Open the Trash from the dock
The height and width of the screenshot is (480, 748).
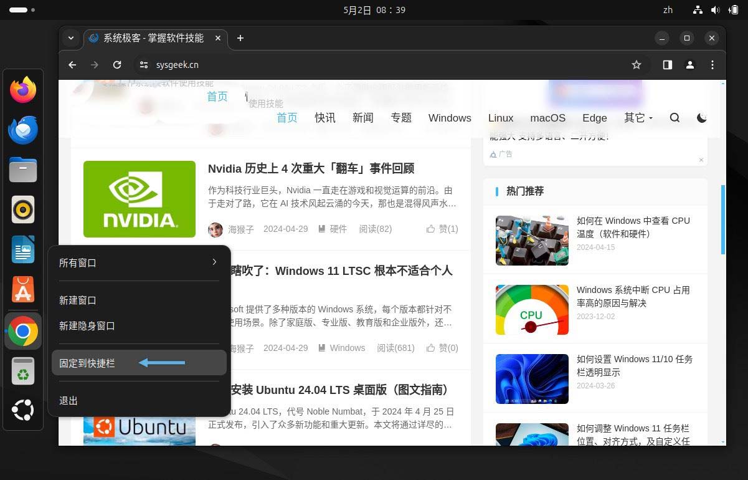pyautogui.click(x=23, y=370)
